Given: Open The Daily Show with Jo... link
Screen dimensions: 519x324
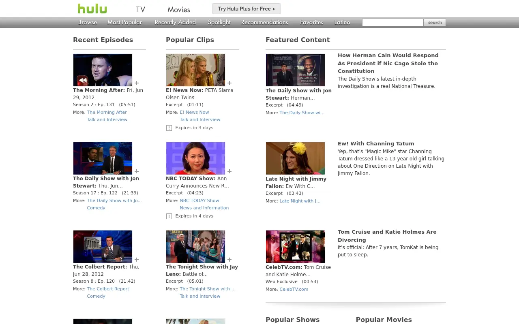Looking at the screenshot, I should 114,200.
